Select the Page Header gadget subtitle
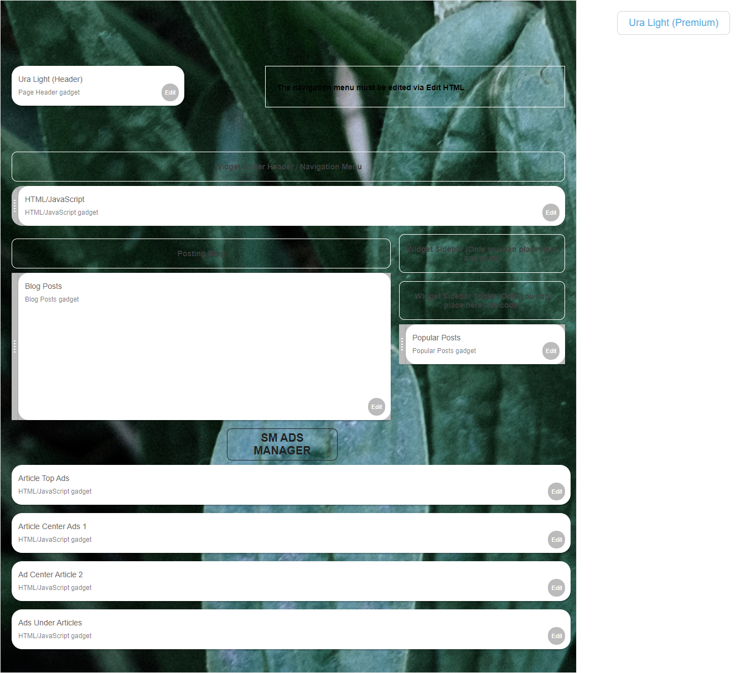Image resolution: width=756 pixels, height=673 pixels. [x=49, y=92]
